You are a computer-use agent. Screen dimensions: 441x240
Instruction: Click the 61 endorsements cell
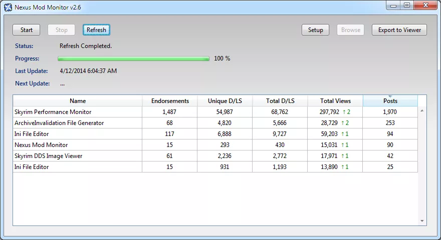pos(169,156)
